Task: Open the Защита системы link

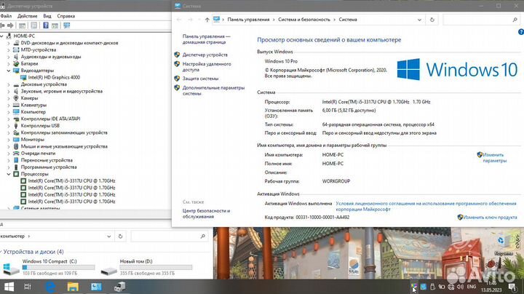Action: tap(200, 79)
